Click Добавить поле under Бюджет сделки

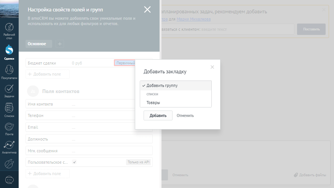[48, 74]
